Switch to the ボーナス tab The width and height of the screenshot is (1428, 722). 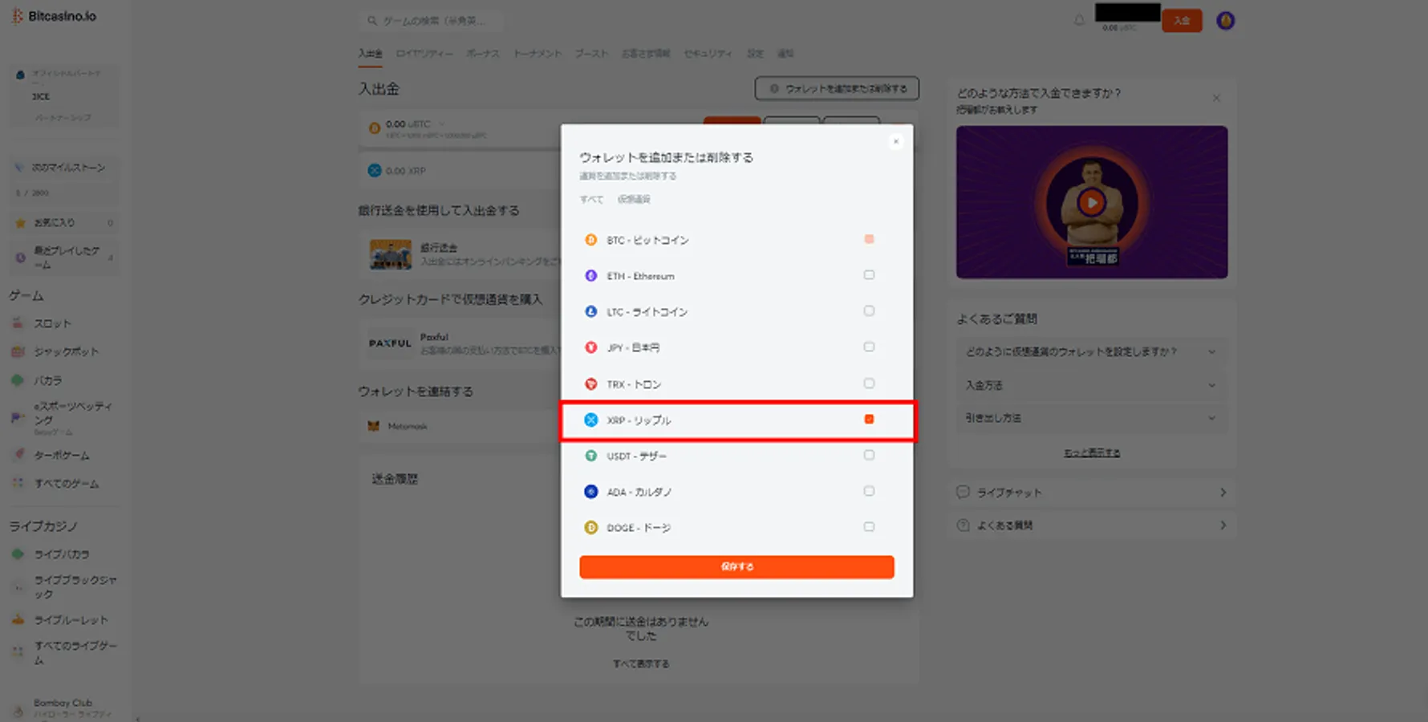click(483, 54)
